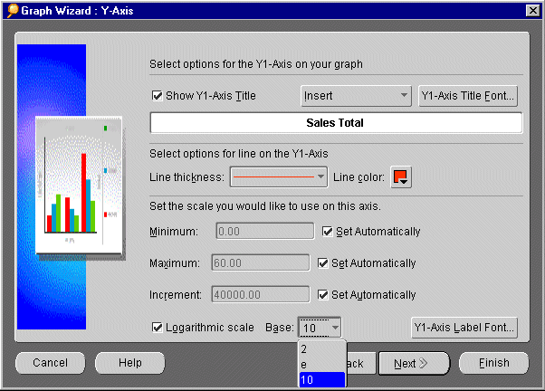Click the Help button
The image size is (545, 391).
click(x=130, y=363)
